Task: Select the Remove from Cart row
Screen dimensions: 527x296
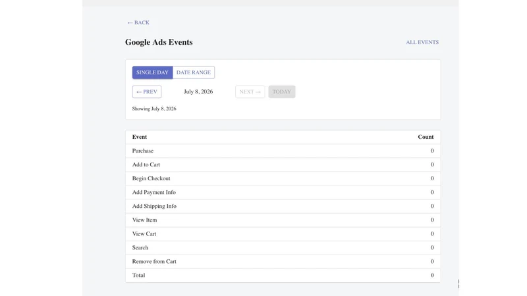Action: point(283,261)
